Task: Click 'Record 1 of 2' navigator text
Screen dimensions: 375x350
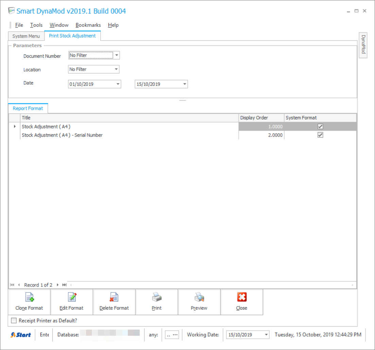Action: (x=38, y=285)
